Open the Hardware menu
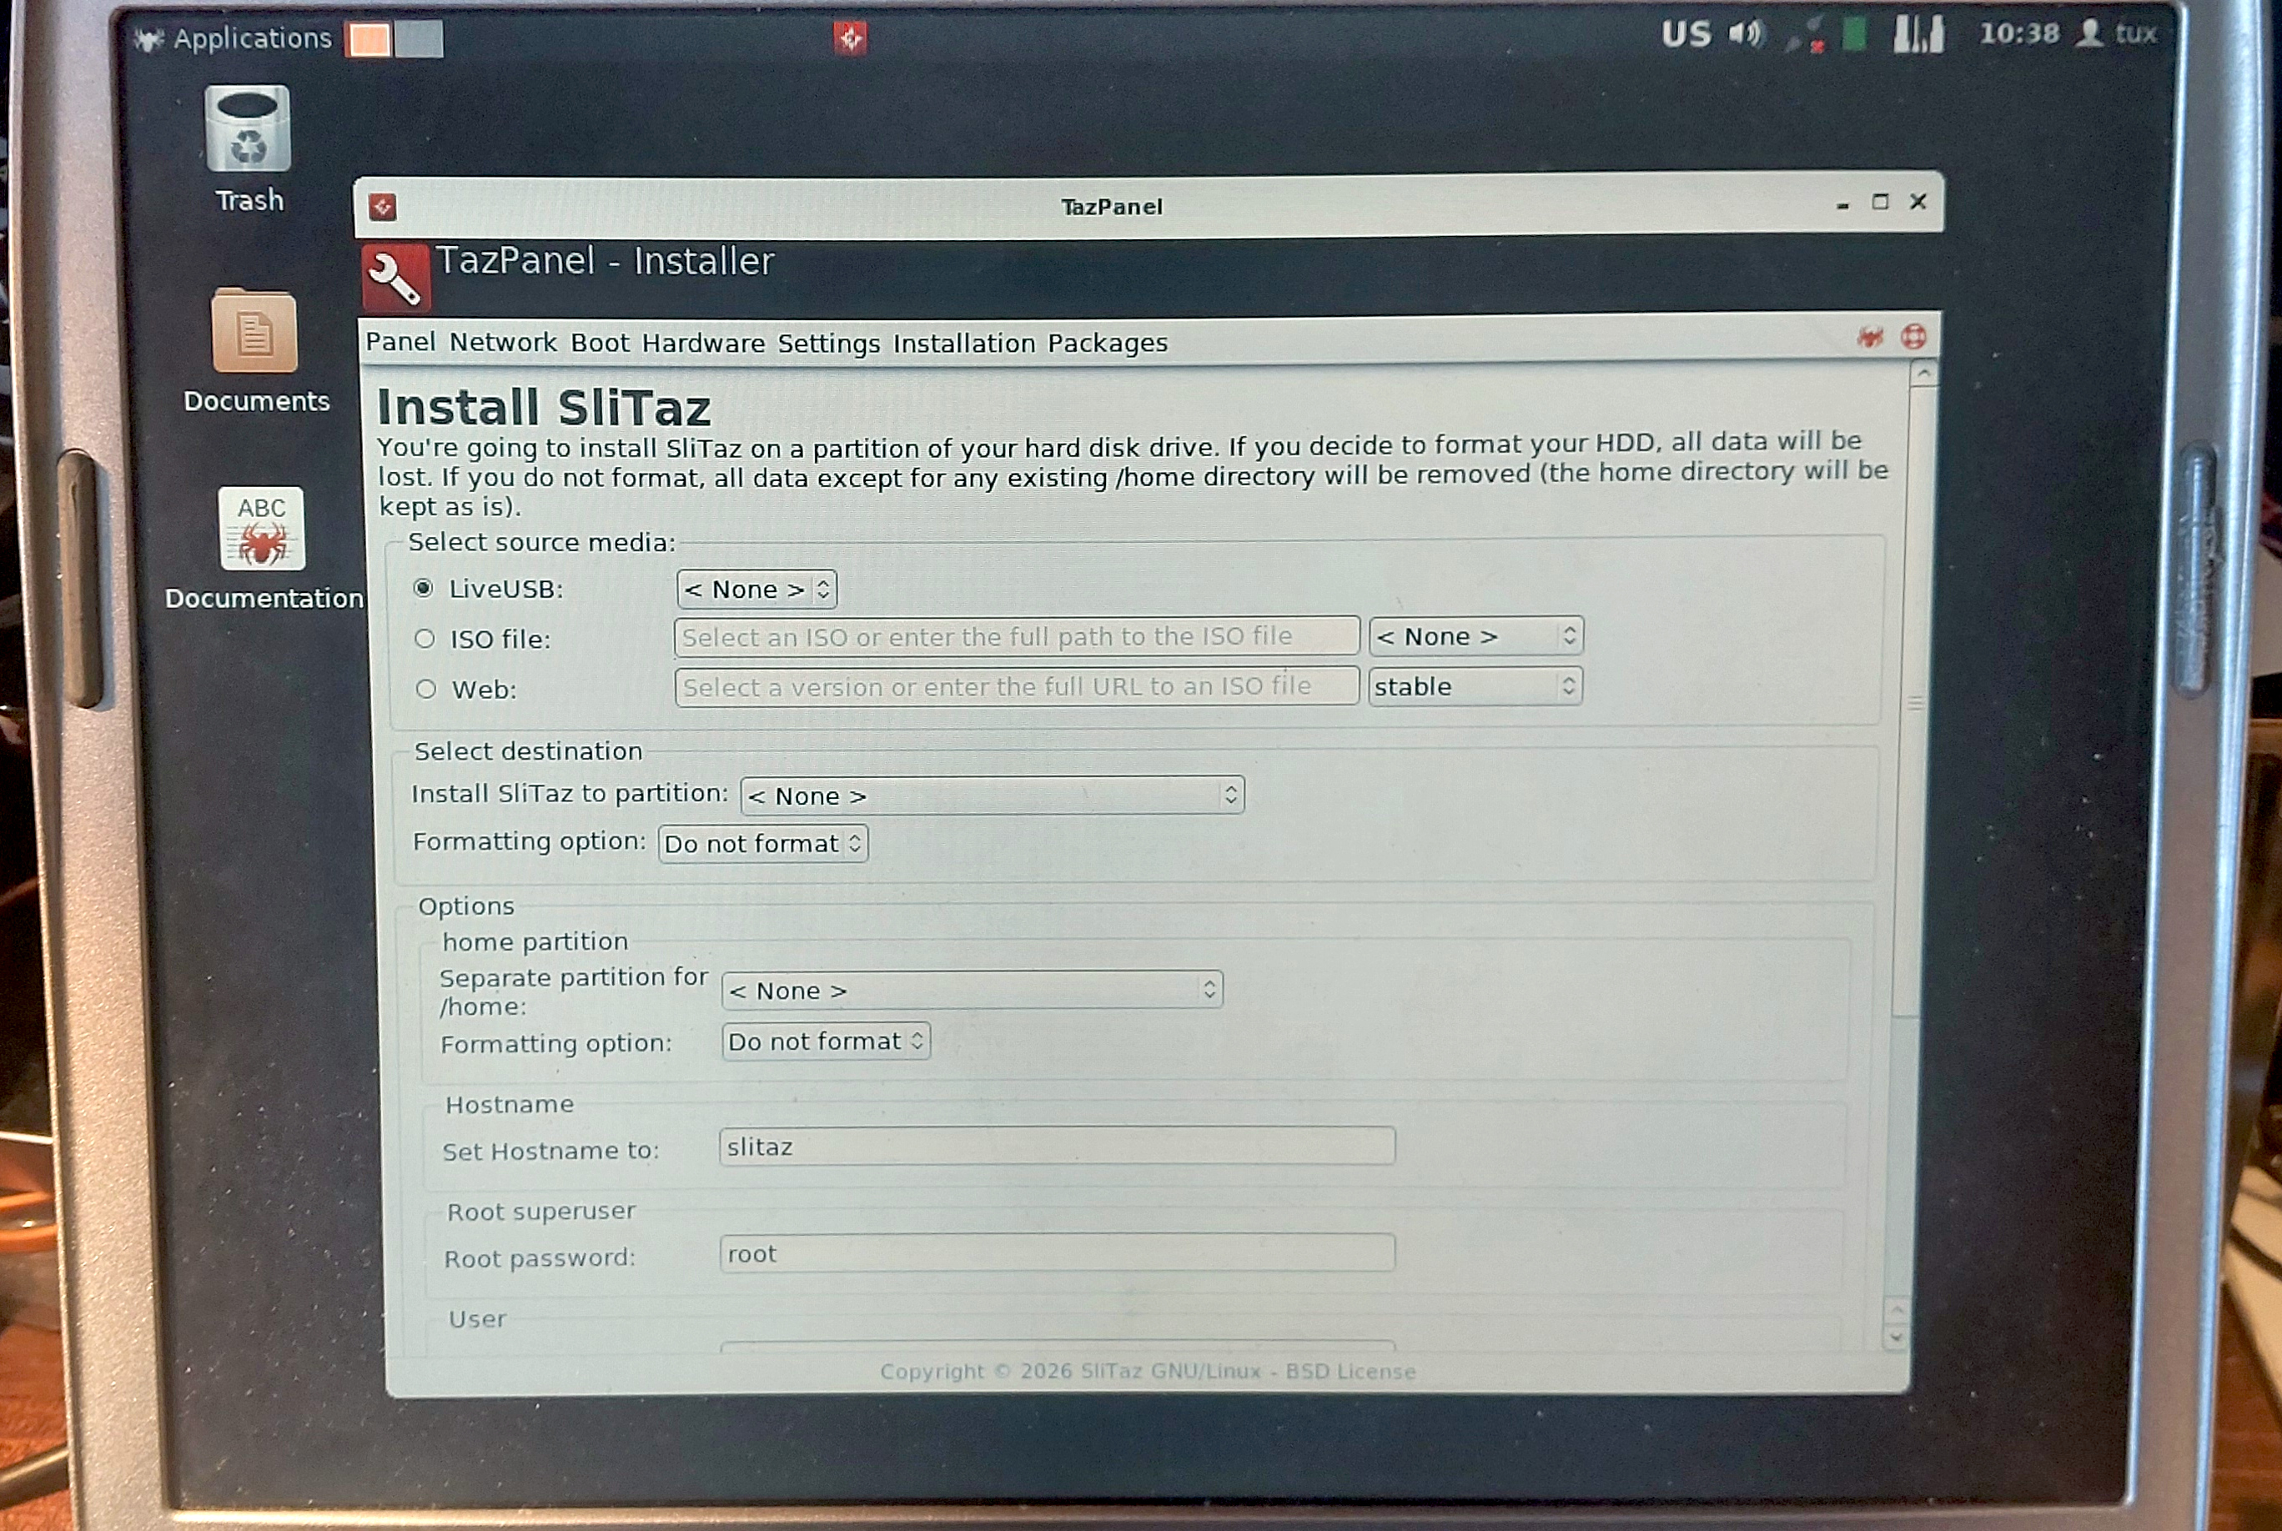Screen dimensions: 2282x1531 703,344
